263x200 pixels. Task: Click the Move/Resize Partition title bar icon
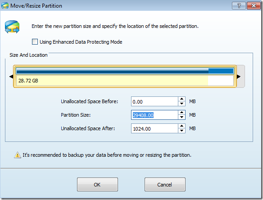pos(5,6)
